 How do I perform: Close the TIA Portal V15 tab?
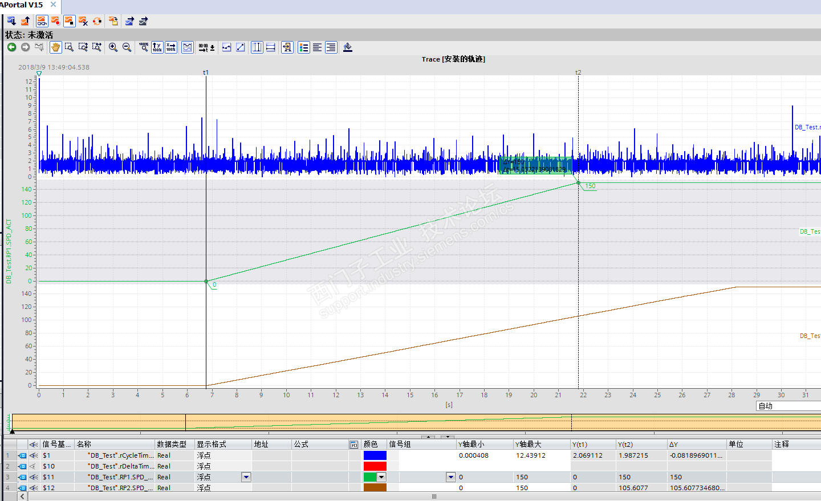tap(53, 5)
